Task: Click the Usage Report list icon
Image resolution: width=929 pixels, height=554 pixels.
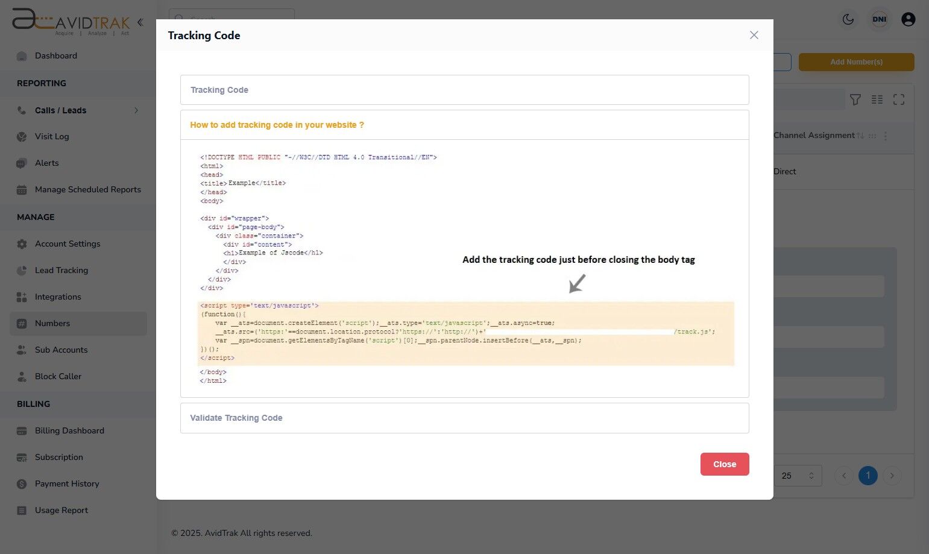Action: pyautogui.click(x=22, y=511)
